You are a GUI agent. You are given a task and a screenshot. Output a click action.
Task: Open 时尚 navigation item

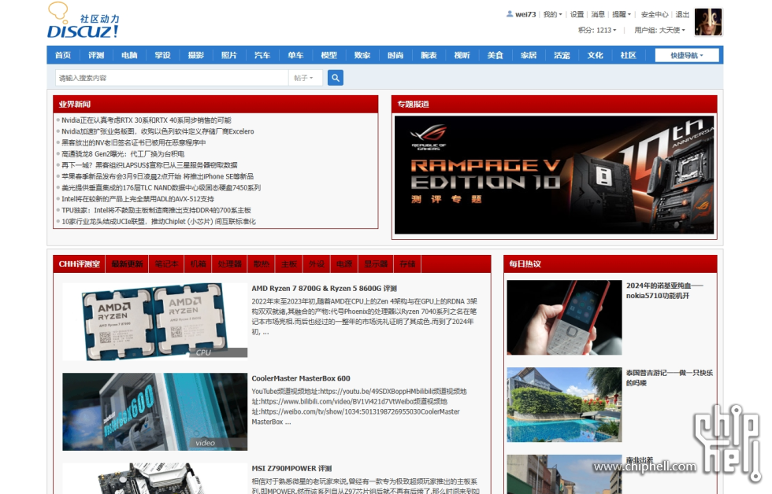tap(395, 56)
